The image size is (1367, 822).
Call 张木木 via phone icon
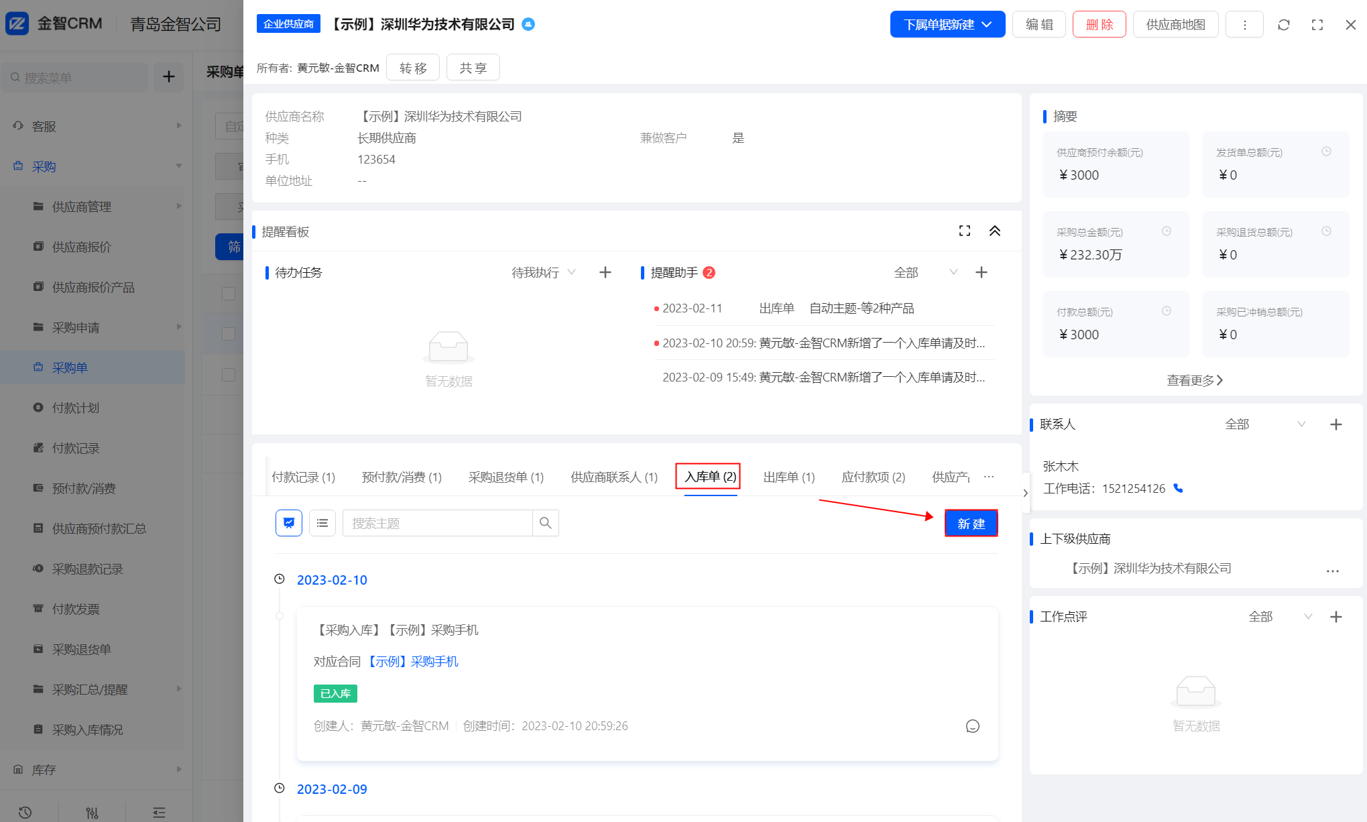pos(1178,489)
